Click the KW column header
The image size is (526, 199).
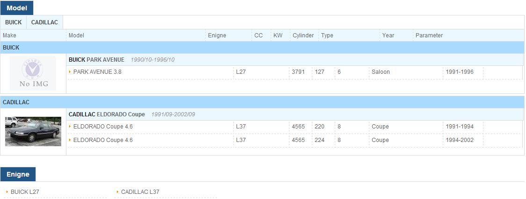pyautogui.click(x=278, y=36)
